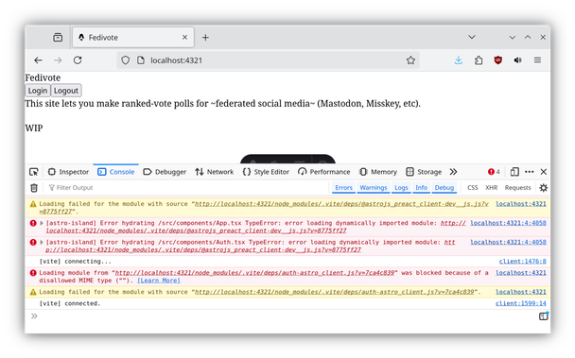
Task: Click the red error icon on MIME error
Action: coord(33,273)
